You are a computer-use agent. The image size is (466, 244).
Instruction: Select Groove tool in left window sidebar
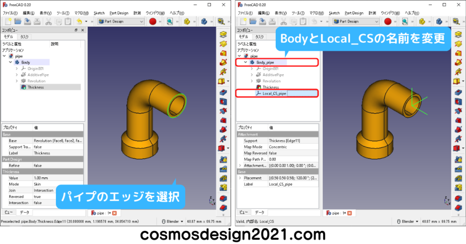(223, 111)
